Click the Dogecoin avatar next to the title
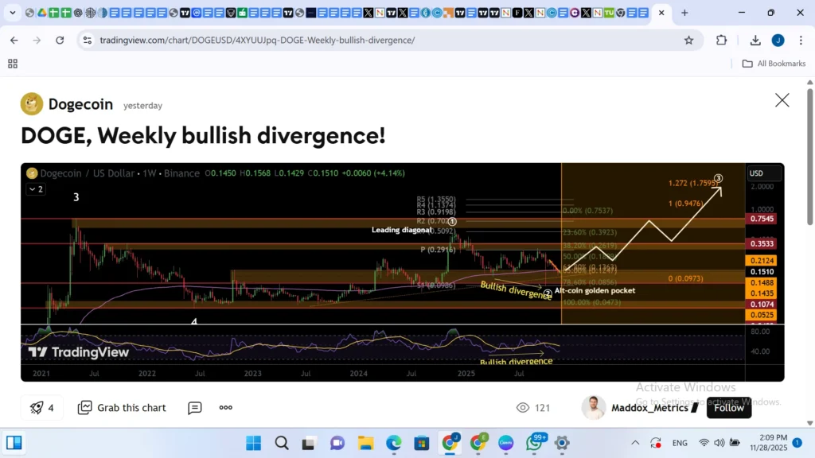The width and height of the screenshot is (815, 458). (31, 103)
